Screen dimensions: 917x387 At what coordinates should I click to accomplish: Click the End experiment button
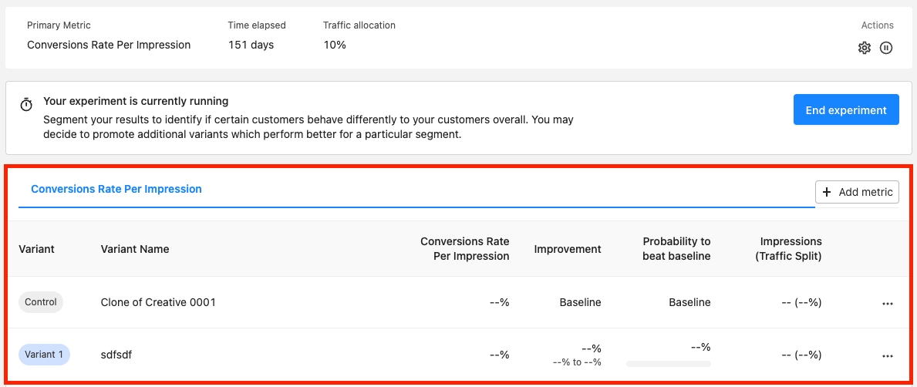click(x=846, y=110)
